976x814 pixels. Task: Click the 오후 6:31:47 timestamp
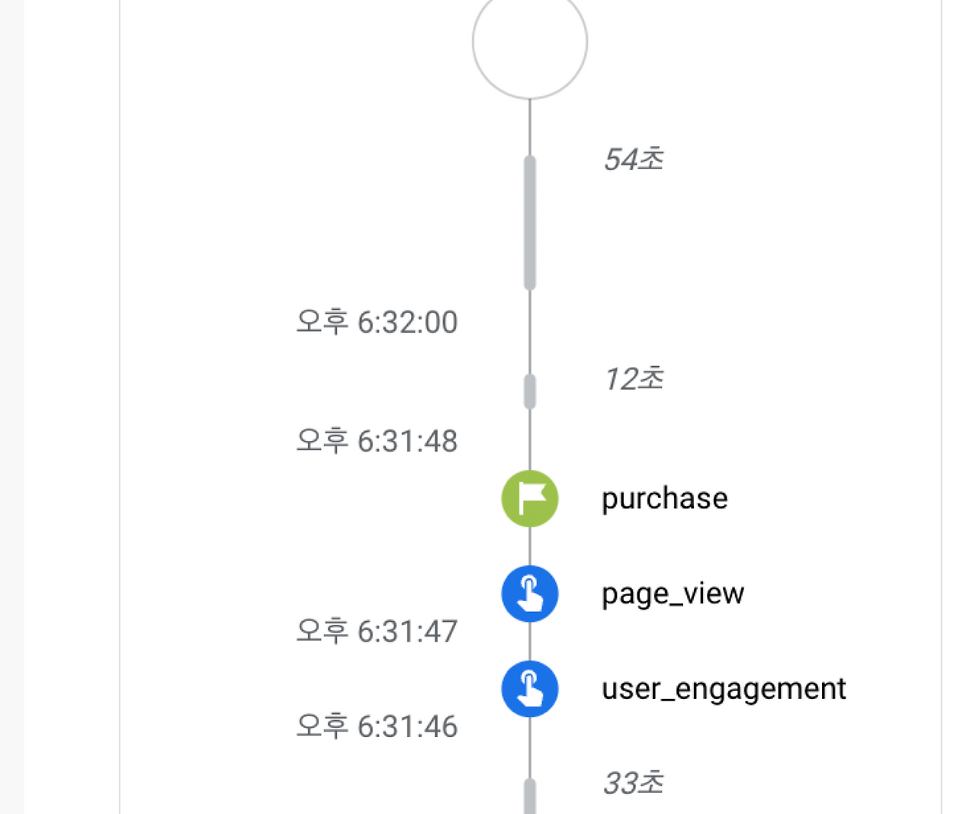(377, 632)
